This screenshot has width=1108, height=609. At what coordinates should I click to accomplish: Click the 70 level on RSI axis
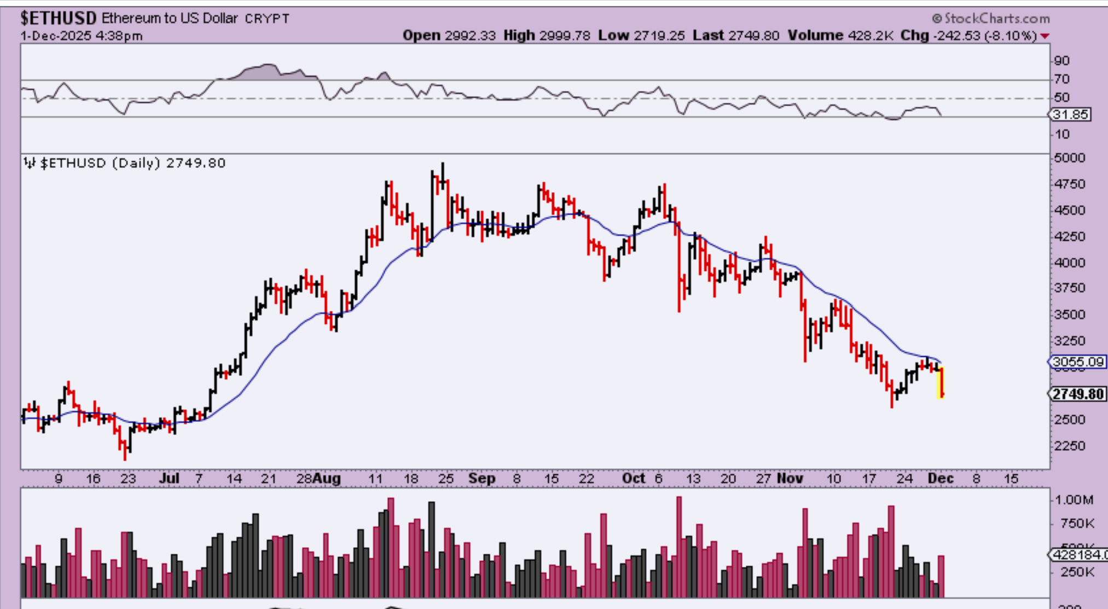coord(1061,79)
